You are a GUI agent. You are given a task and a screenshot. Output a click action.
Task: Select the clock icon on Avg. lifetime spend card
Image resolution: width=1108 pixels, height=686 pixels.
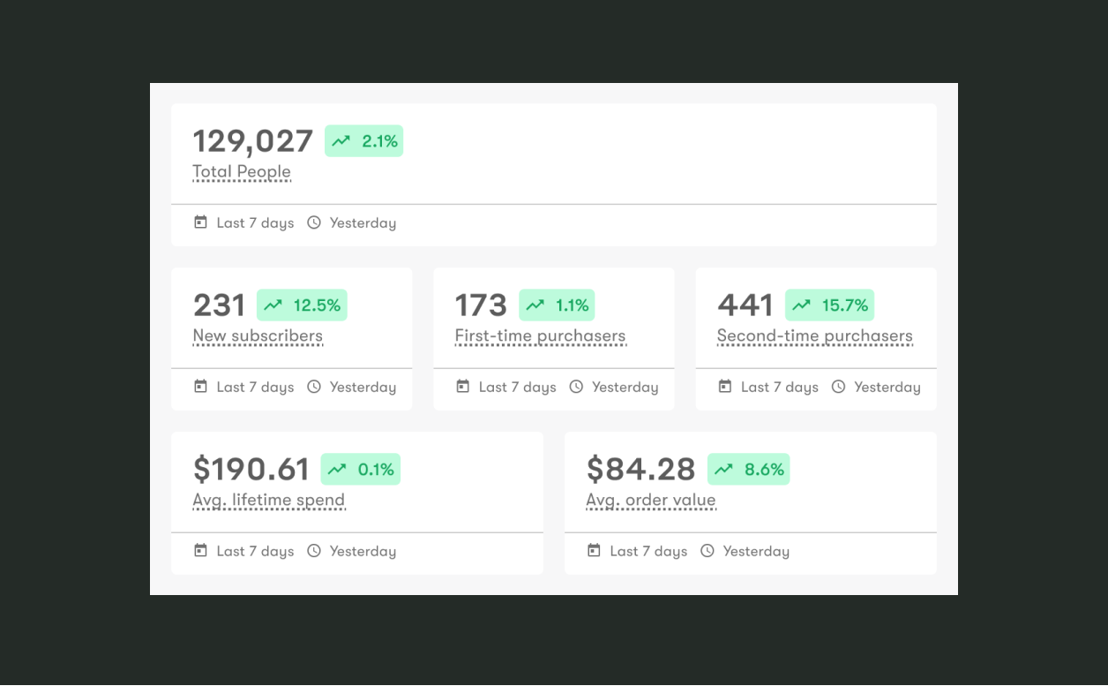coord(314,551)
